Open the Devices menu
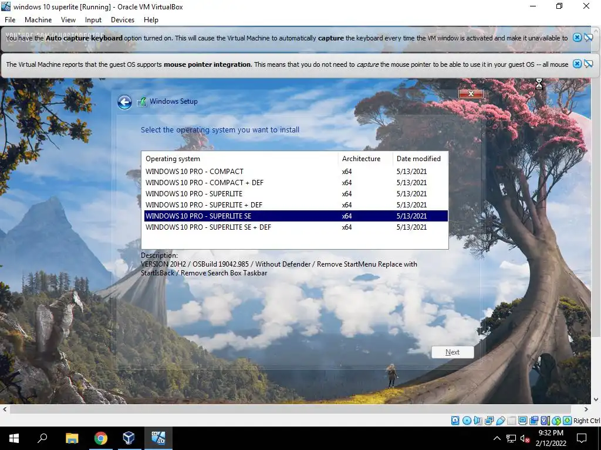 123,20
